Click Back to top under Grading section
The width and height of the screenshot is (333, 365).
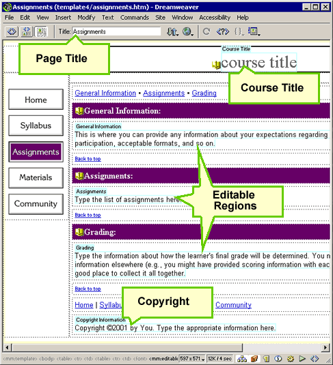coord(88,289)
